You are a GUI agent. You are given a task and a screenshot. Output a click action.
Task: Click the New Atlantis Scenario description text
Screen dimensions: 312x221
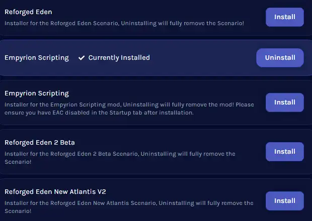pyautogui.click(x=129, y=207)
